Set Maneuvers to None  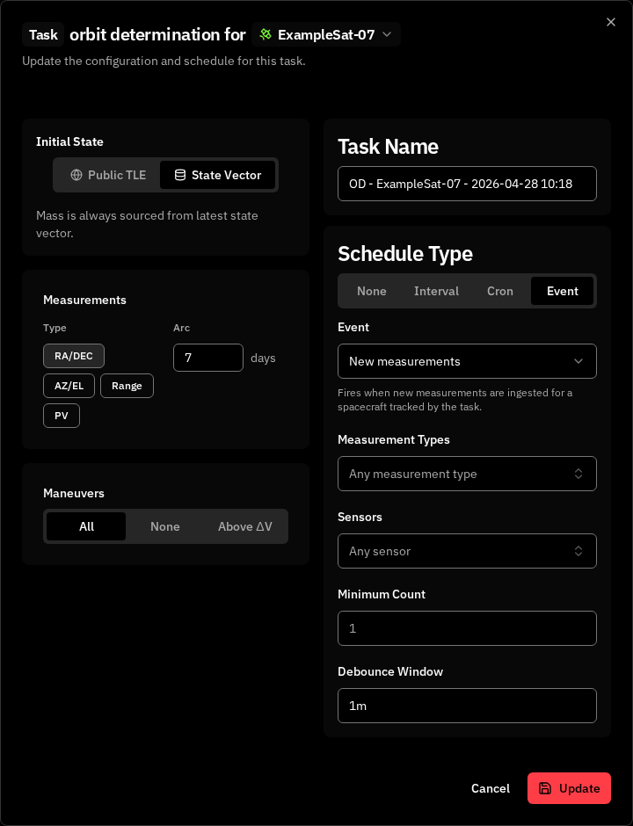coord(165,526)
